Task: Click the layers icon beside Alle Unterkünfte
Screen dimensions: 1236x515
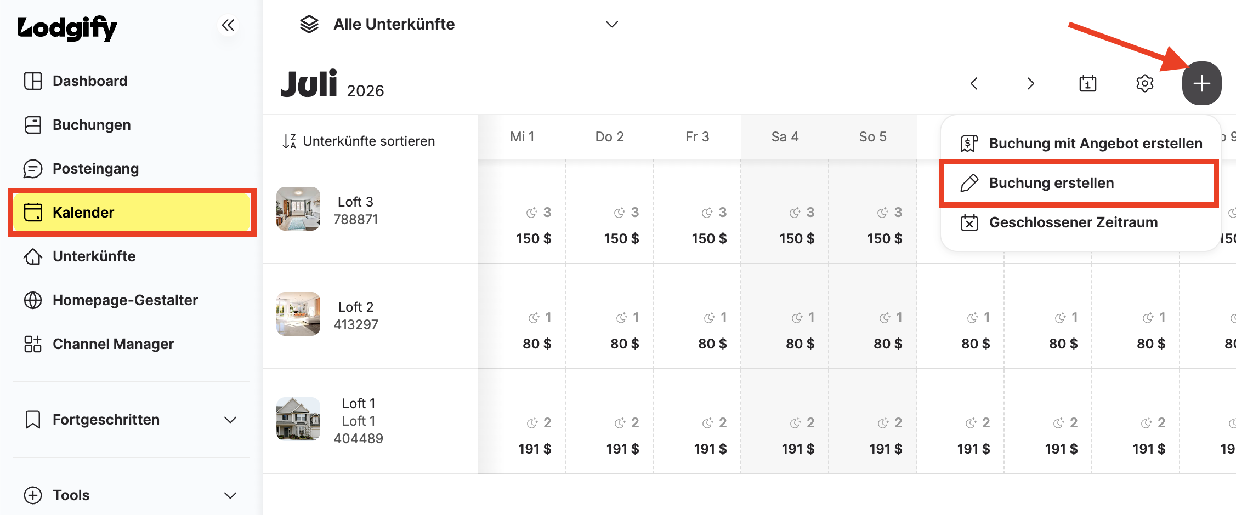Action: [x=309, y=24]
